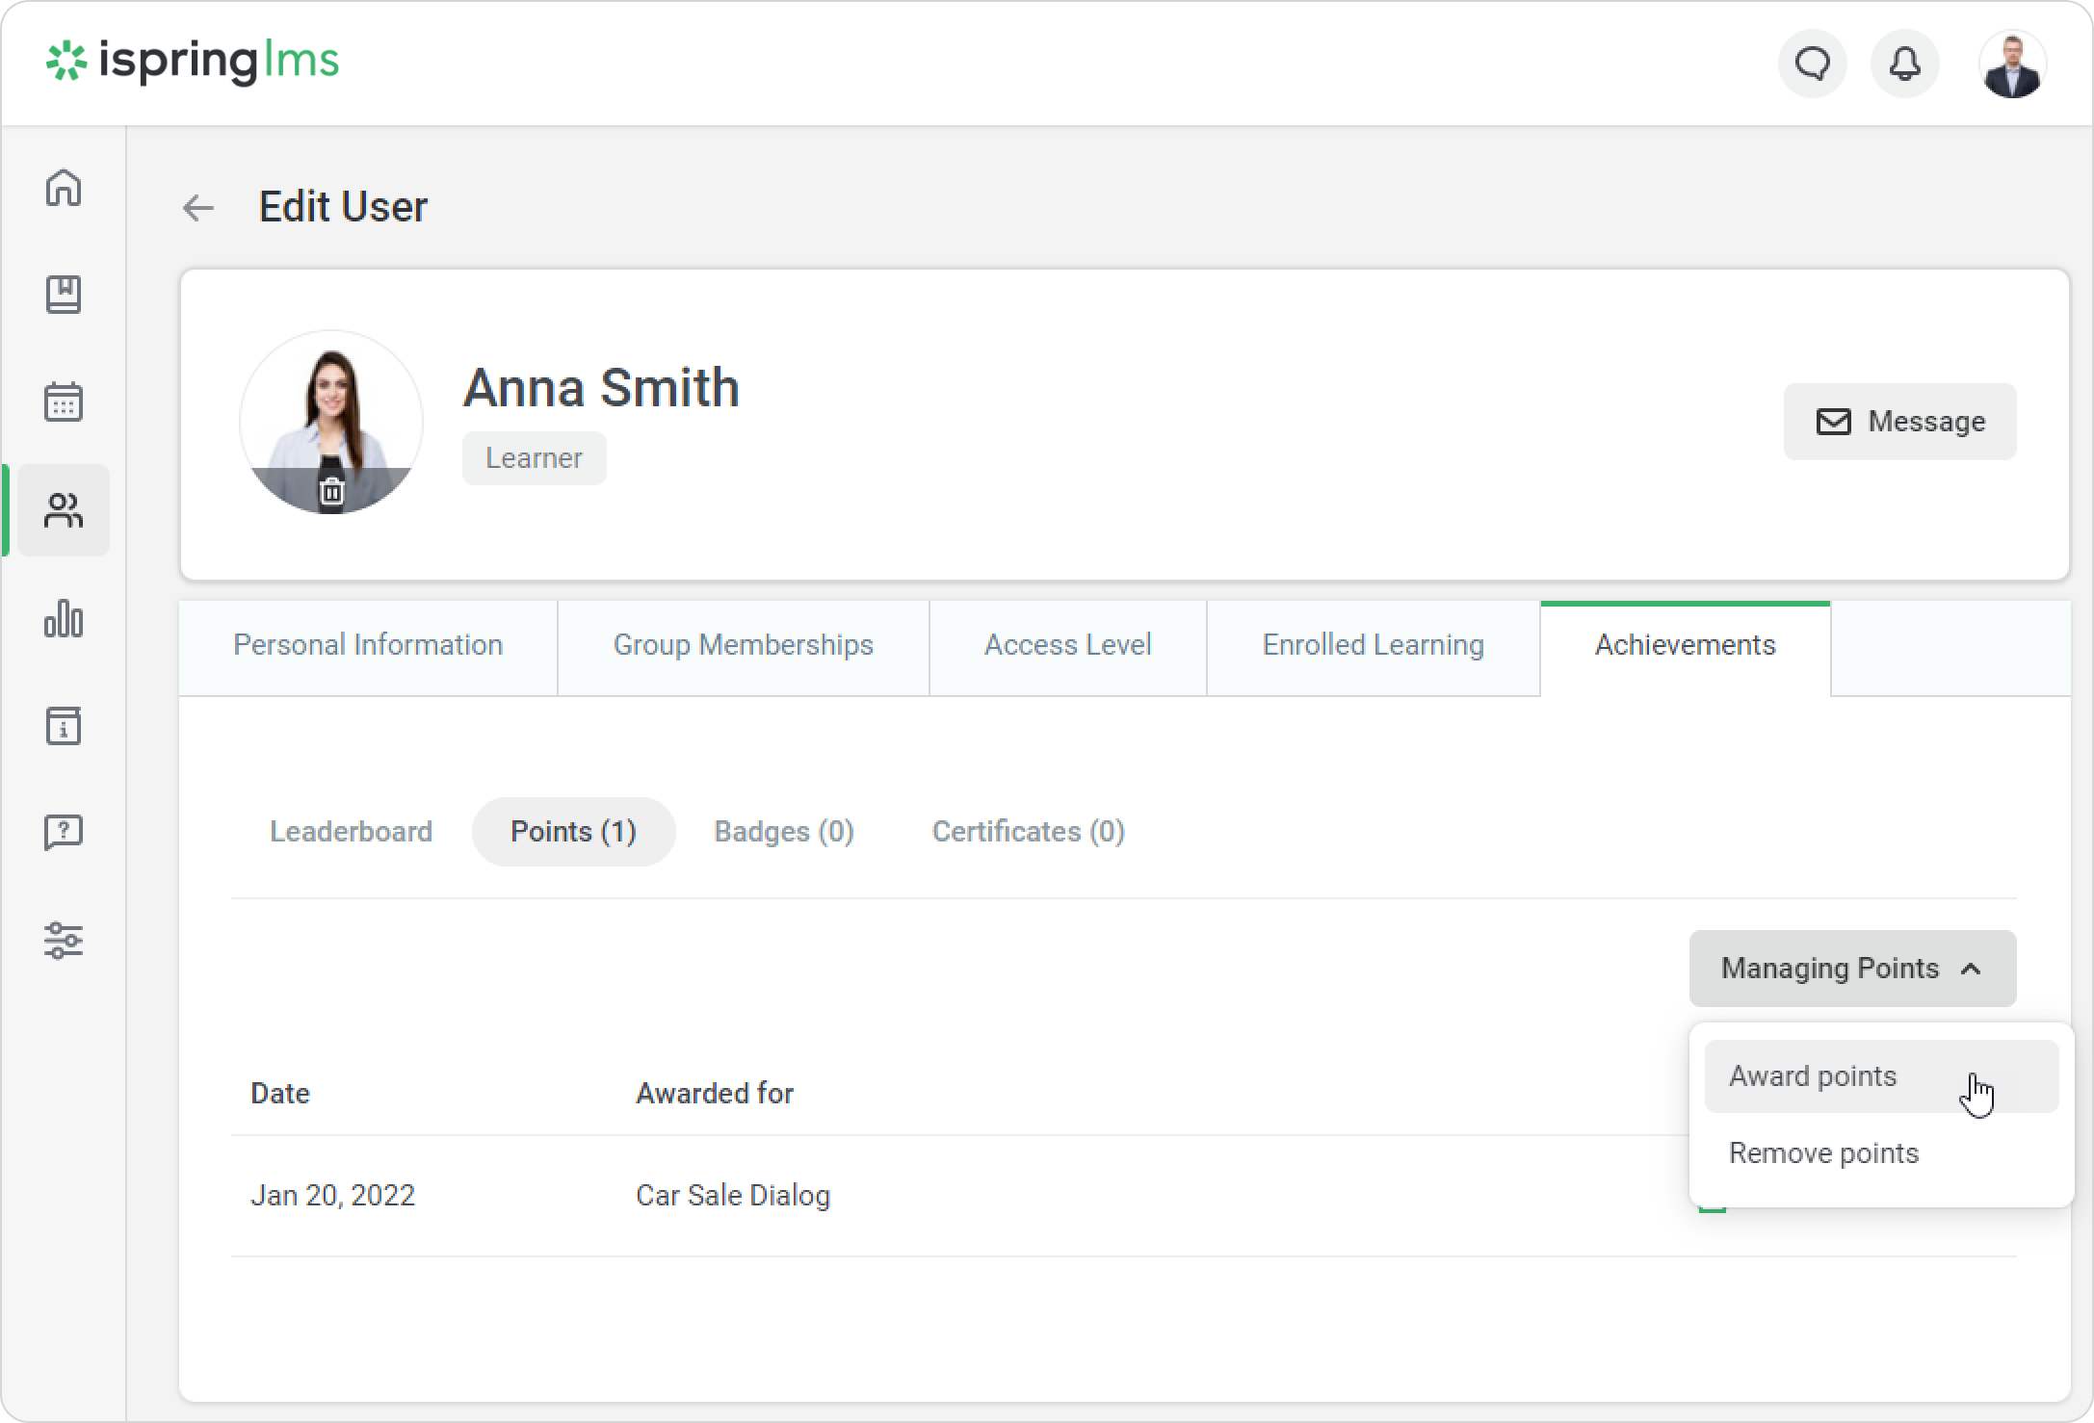Open the Calendar icon in sidebar
Screen dimensions: 2094x1423
tap(64, 402)
